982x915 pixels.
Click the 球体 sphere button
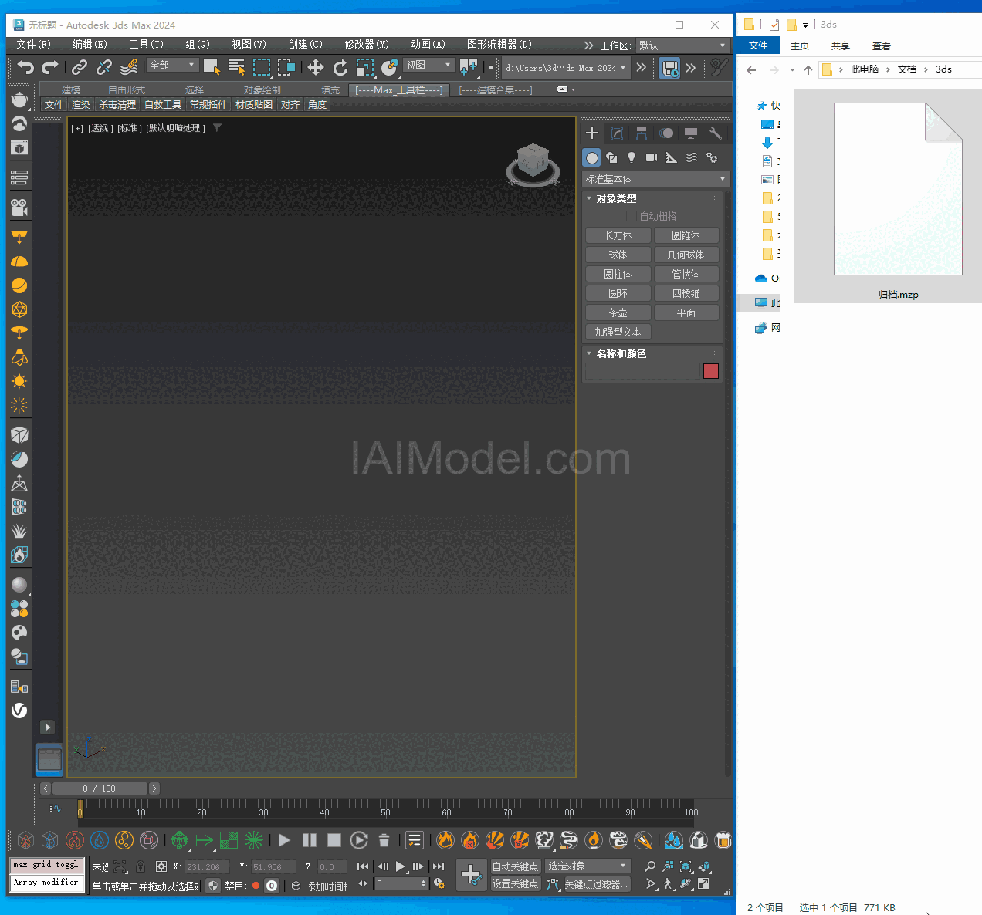click(618, 255)
